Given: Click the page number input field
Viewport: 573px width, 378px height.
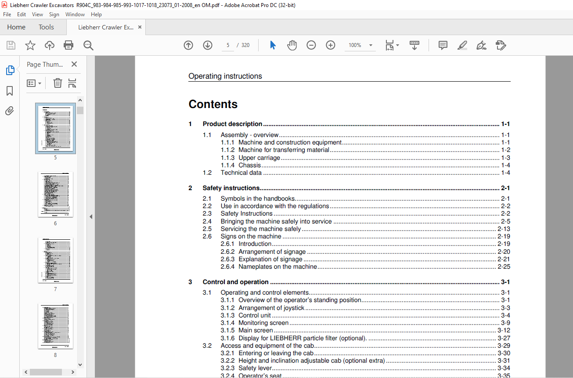Looking at the screenshot, I should [x=228, y=45].
